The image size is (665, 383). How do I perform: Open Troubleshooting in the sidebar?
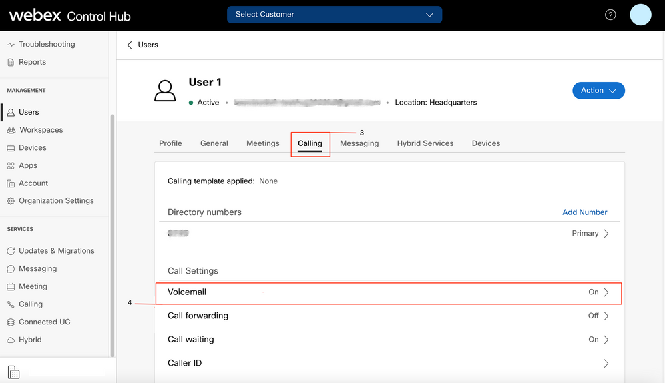click(47, 44)
